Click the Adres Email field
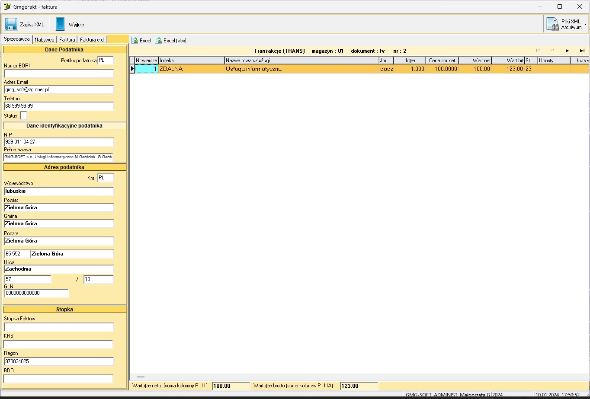Image resolution: width=590 pixels, height=399 pixels. point(59,89)
